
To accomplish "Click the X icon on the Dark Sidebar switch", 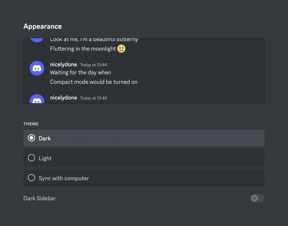I will coord(255,198).
